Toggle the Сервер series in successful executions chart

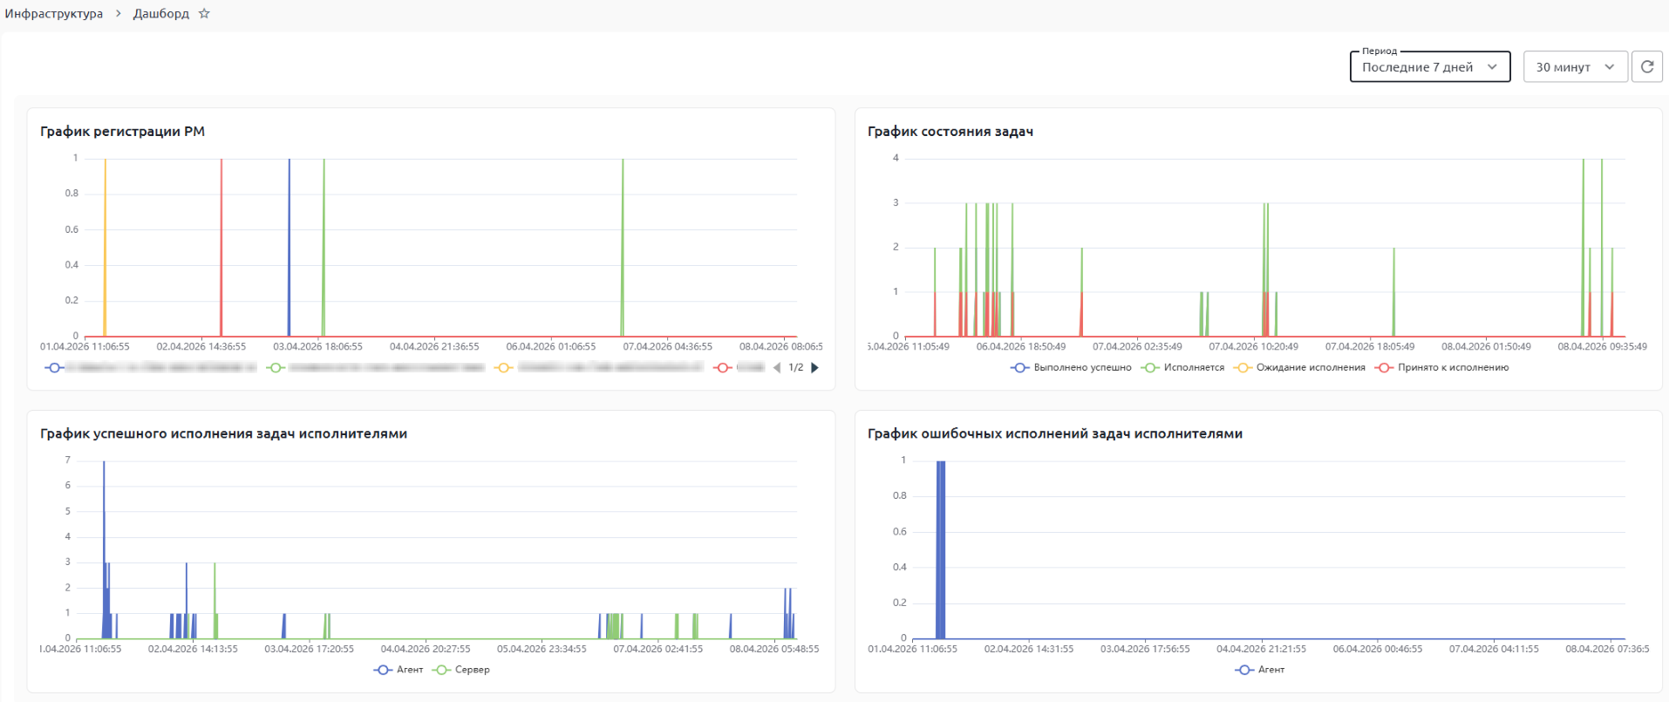tap(472, 670)
